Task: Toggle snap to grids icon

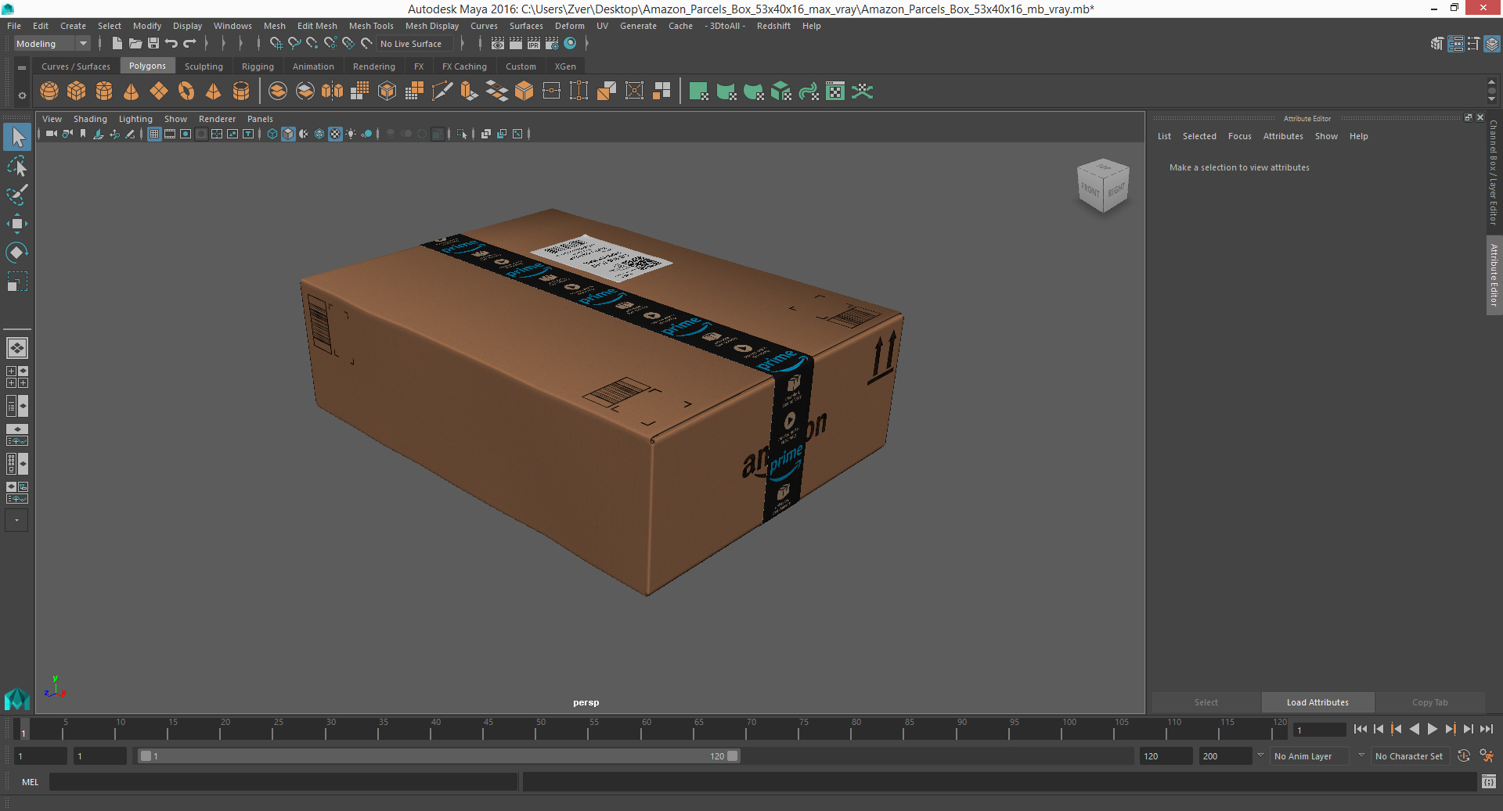Action: (276, 44)
